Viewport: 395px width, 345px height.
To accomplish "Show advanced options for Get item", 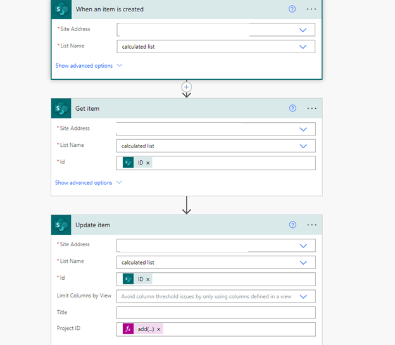I will coord(84,183).
